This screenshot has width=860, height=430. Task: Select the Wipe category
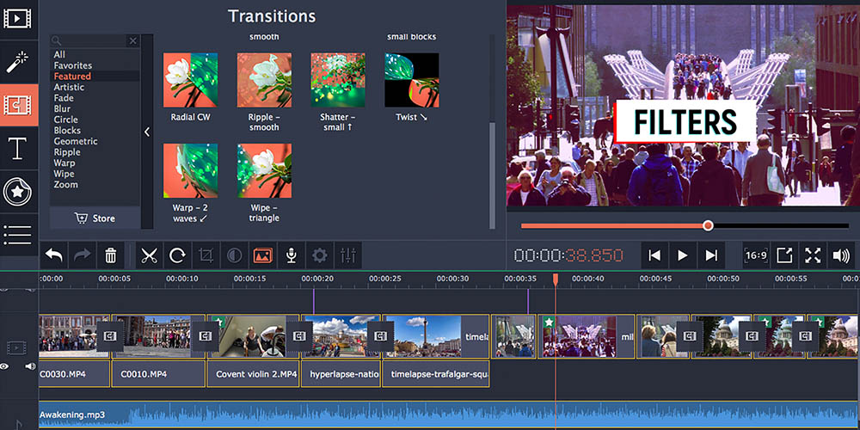coord(64,174)
